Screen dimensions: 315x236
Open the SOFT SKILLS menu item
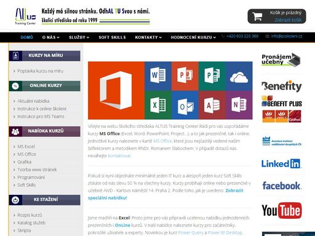[112, 37]
